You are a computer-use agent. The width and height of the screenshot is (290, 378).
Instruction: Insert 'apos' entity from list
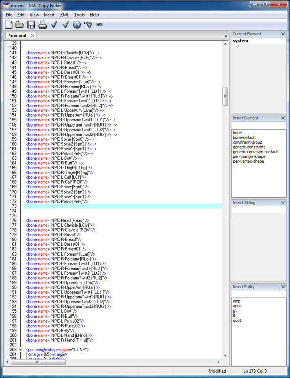(237, 306)
